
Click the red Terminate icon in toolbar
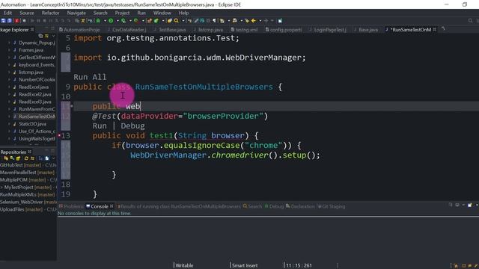(x=16, y=21)
